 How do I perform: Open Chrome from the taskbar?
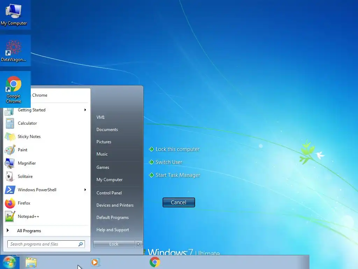[x=155, y=262]
